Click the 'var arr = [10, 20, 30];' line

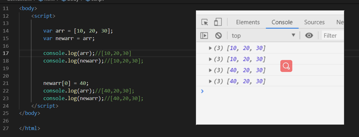click(78, 31)
